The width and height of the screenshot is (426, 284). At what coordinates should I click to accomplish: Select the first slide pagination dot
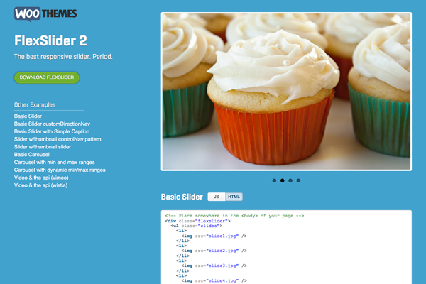[274, 180]
